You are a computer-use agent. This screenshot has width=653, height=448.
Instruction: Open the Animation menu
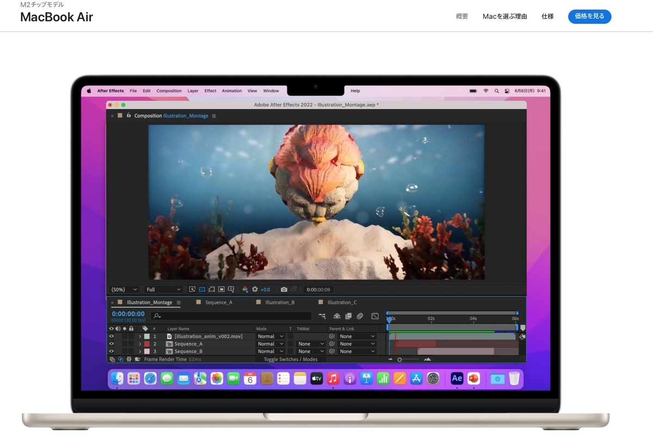[232, 91]
